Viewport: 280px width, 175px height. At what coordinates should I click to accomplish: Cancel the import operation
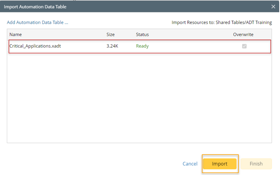(190, 164)
